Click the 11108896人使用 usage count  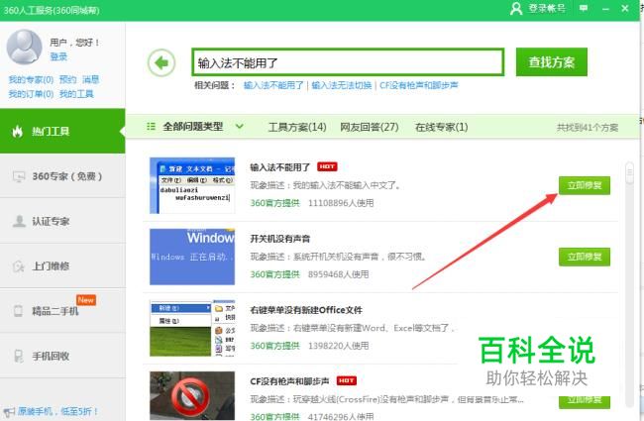click(x=341, y=203)
